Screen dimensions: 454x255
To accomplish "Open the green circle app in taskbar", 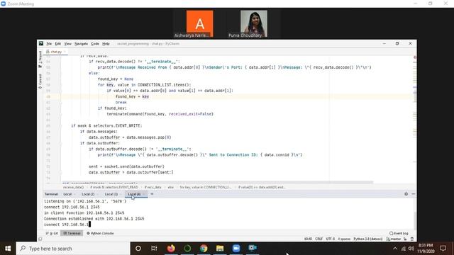I will (x=187, y=249).
